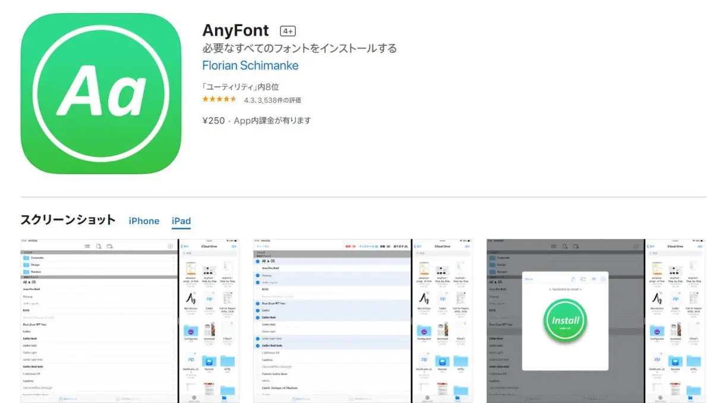This screenshot has height=403, width=713.
Task: Click the orange star rating icons
Action: click(220, 99)
